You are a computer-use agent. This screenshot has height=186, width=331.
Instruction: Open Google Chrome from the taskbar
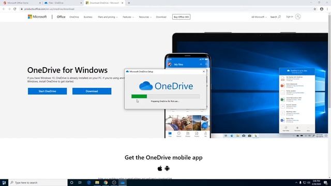point(106,182)
